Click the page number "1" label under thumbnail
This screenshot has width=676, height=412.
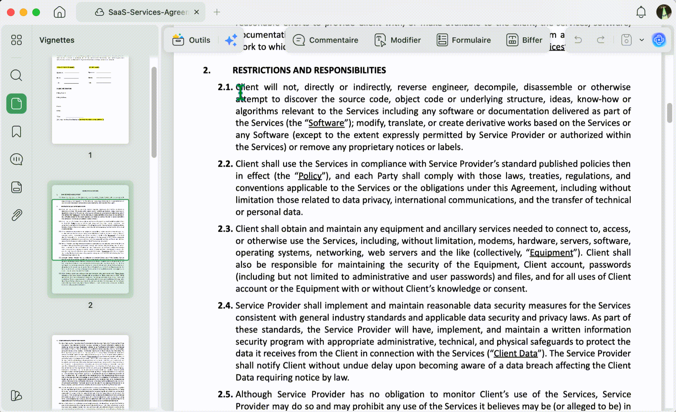90,155
